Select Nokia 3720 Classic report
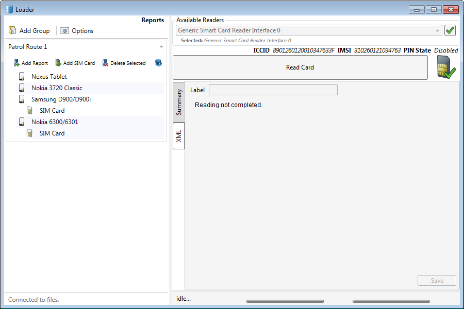 [57, 88]
